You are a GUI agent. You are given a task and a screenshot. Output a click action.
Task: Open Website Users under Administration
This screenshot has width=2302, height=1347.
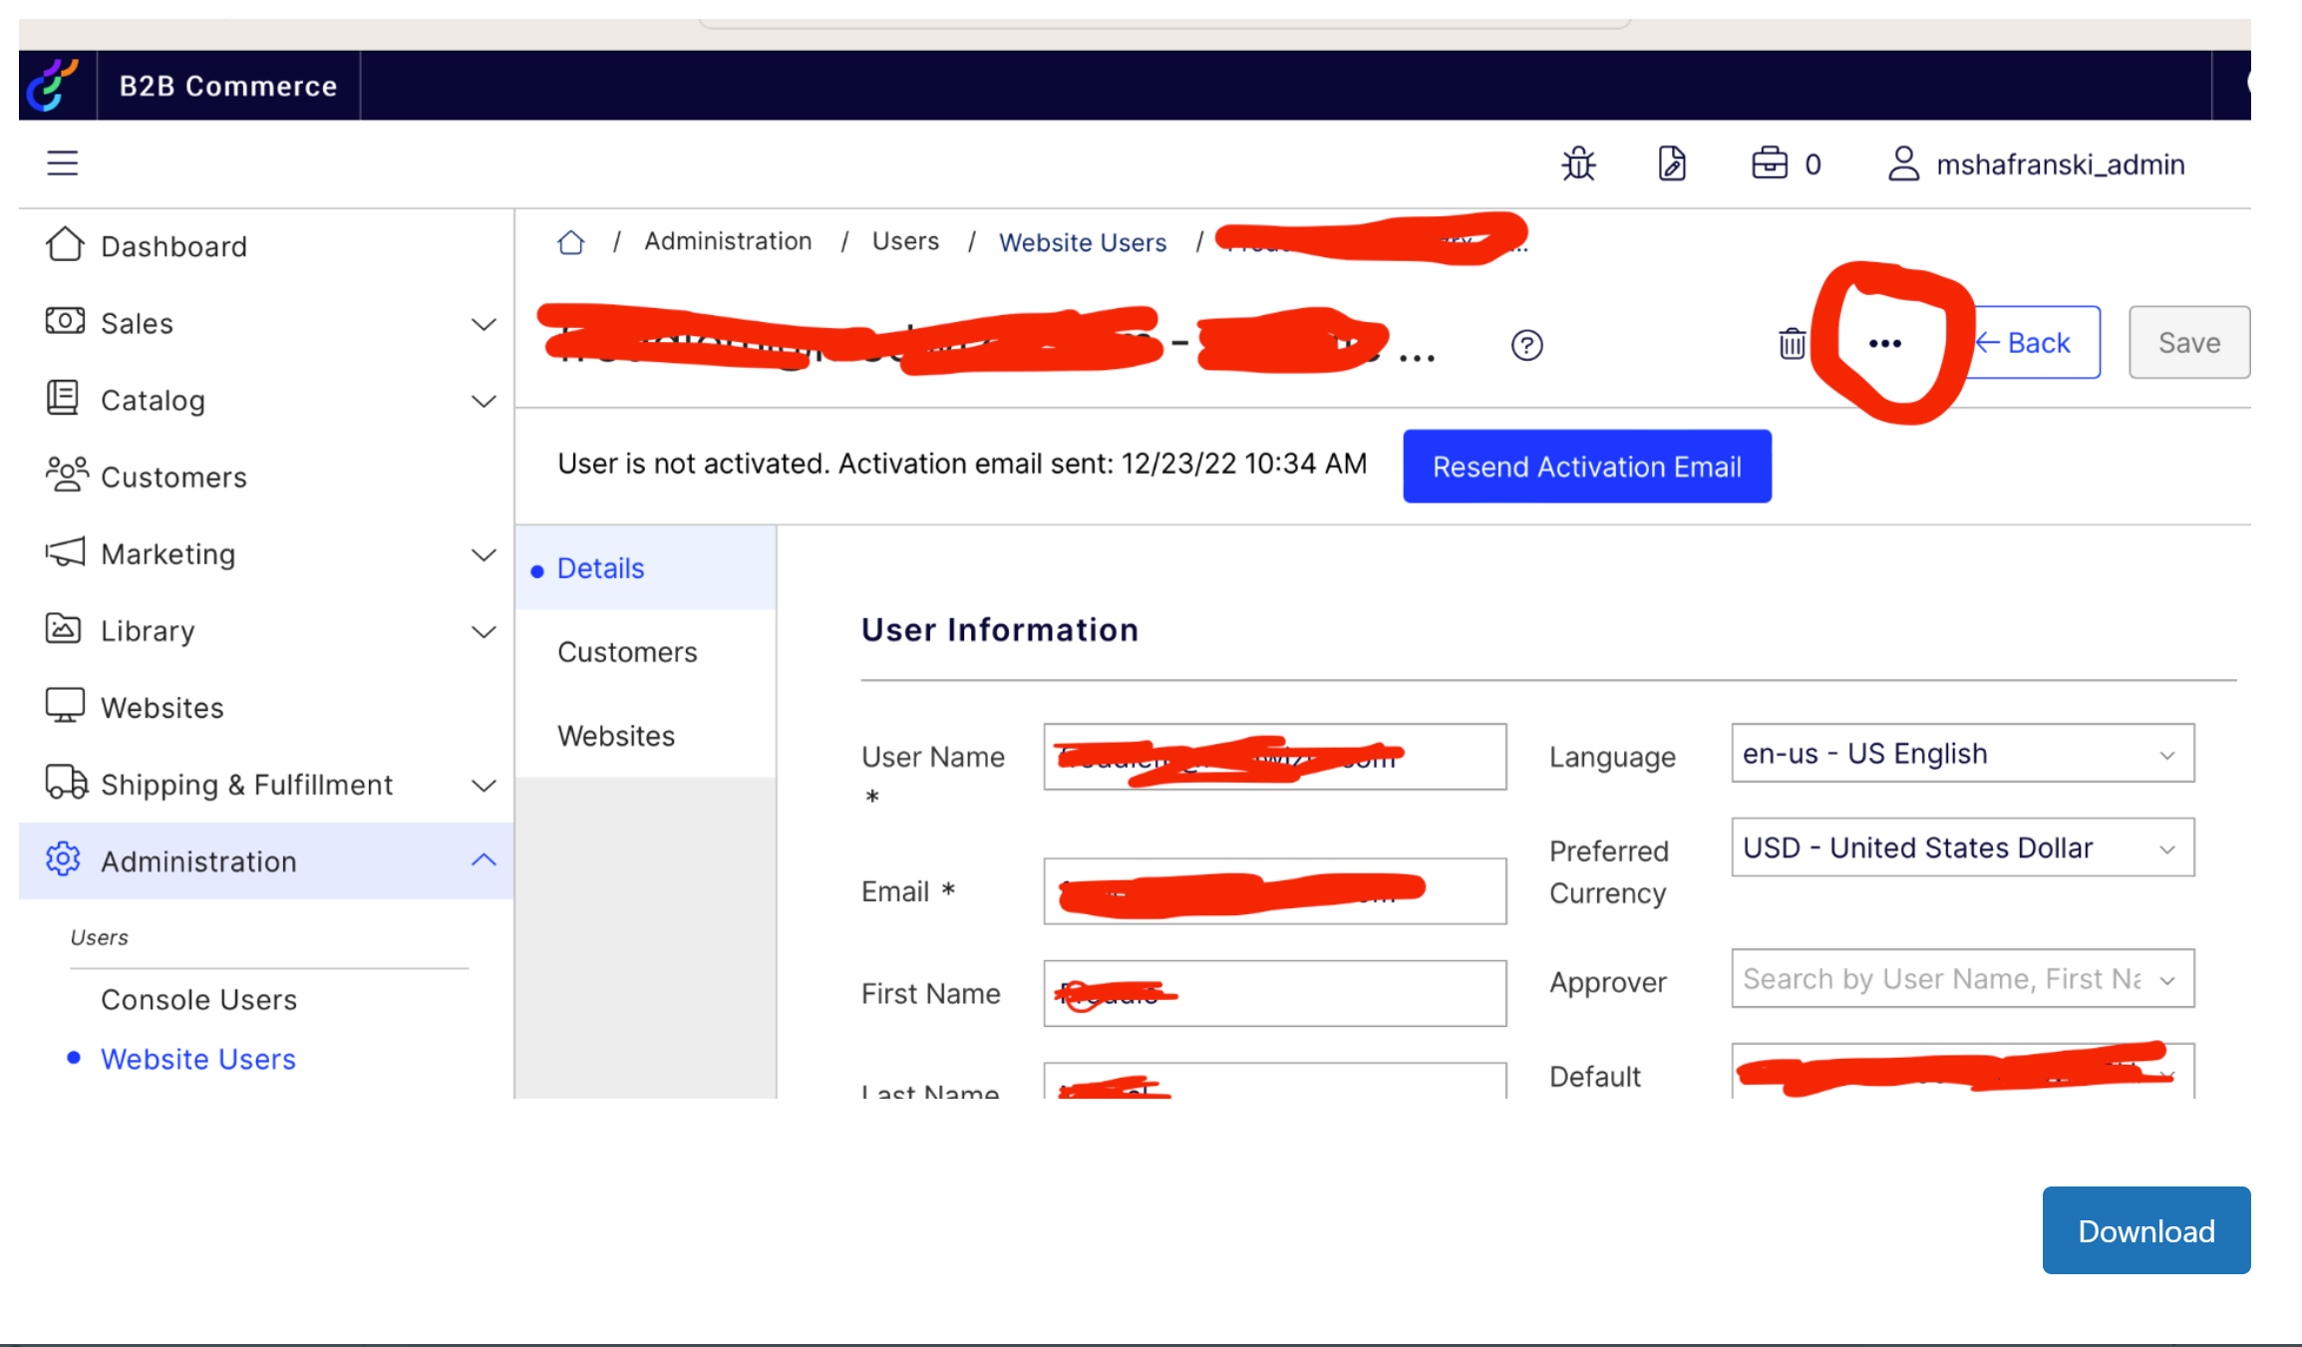[x=198, y=1059]
